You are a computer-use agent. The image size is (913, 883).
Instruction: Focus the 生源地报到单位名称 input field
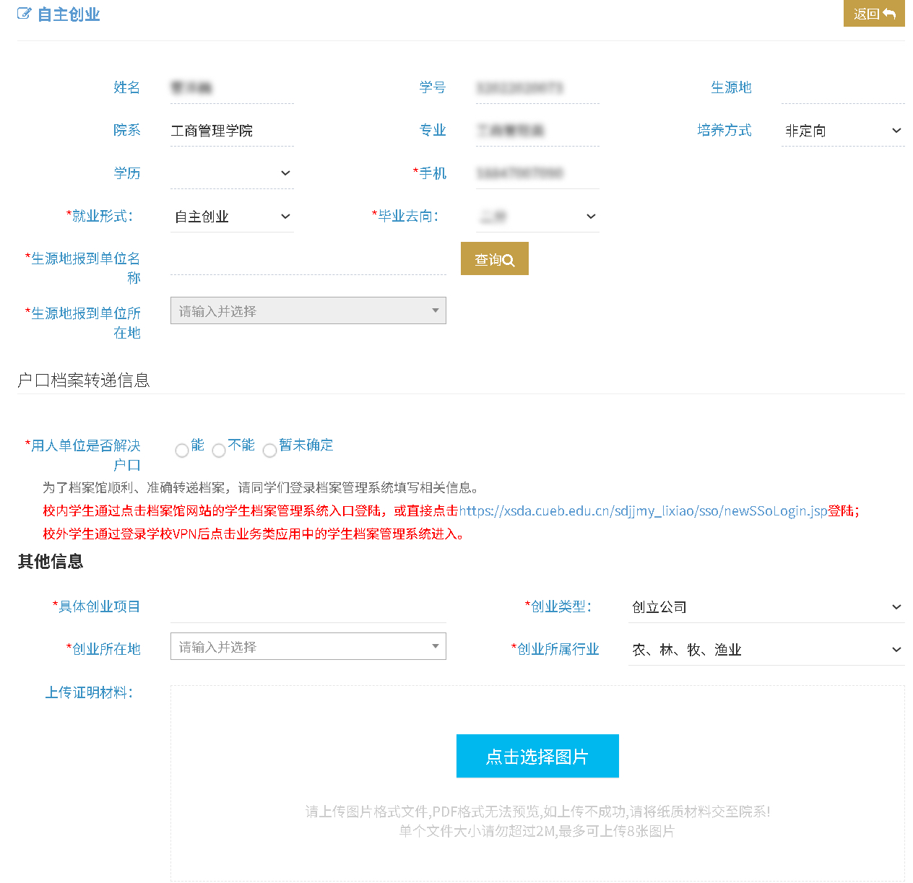pyautogui.click(x=308, y=260)
